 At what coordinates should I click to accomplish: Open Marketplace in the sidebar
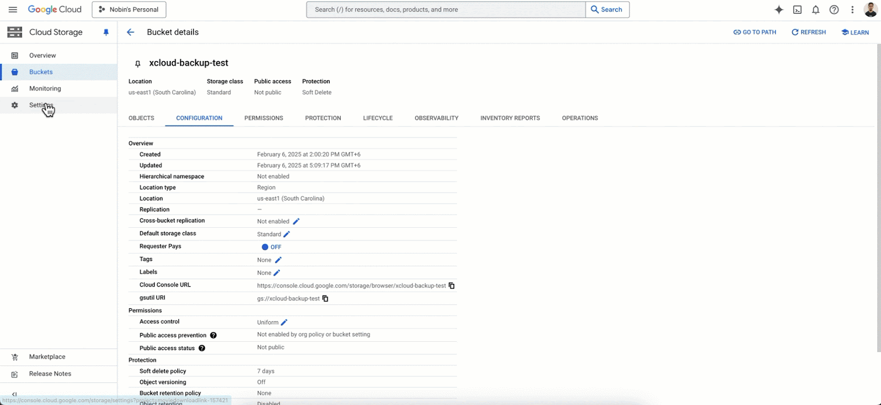click(58, 357)
